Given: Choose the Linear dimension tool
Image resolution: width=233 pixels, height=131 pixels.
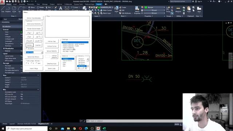Looking at the screenshot, I should click(75, 7).
